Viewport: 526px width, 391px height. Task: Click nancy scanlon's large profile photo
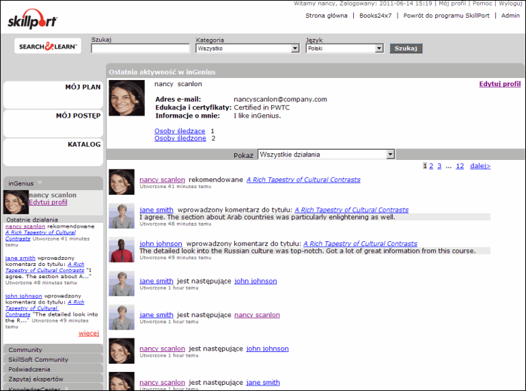pyautogui.click(x=126, y=98)
